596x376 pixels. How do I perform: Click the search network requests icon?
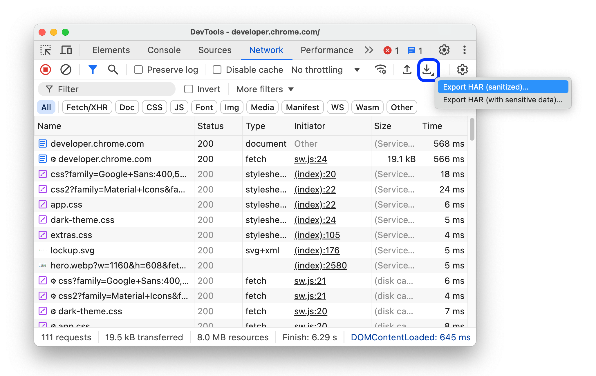click(112, 69)
